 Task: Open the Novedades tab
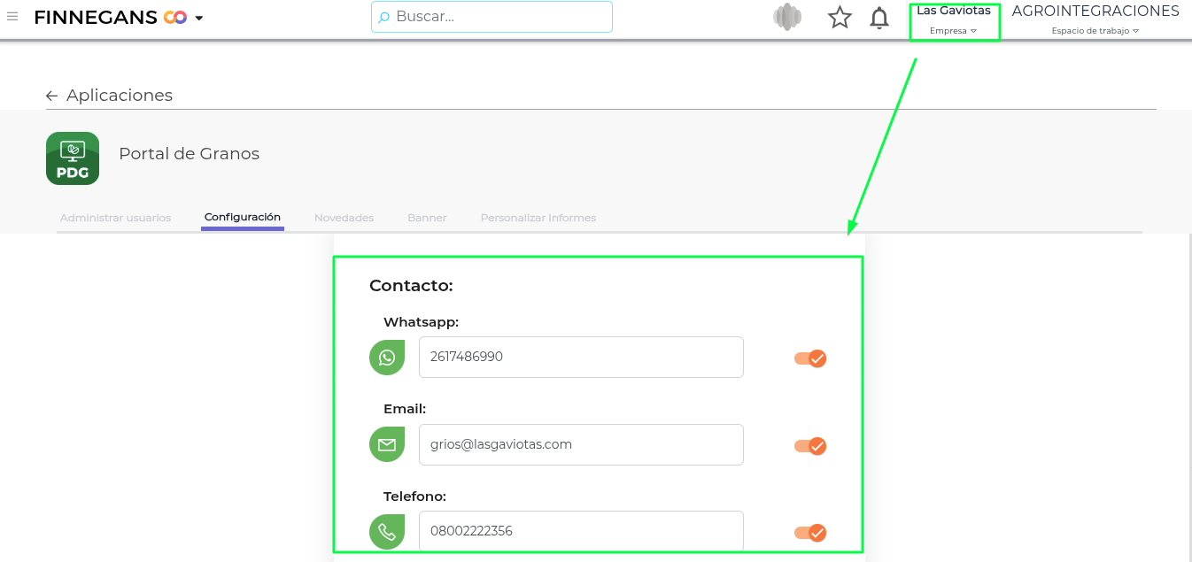(x=344, y=218)
